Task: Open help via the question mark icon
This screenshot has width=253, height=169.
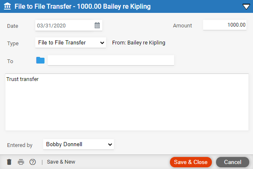Action: [32, 162]
